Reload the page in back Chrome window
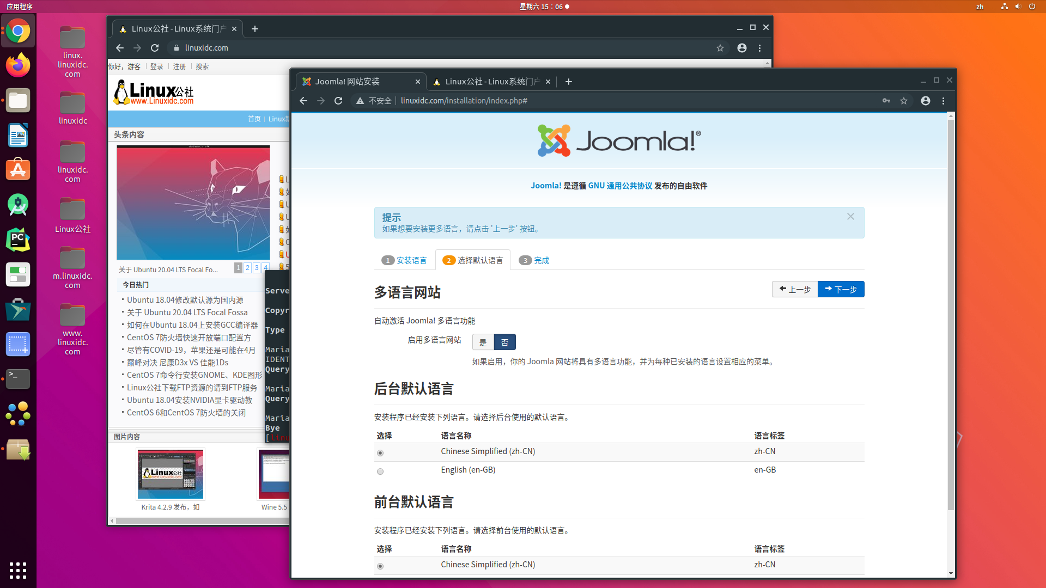Image resolution: width=1046 pixels, height=588 pixels. pyautogui.click(x=155, y=48)
